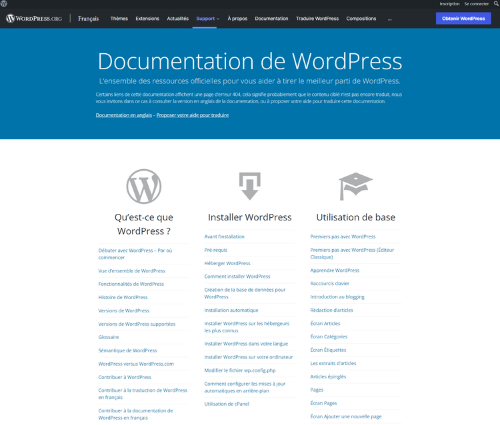The width and height of the screenshot is (500, 425).
Task: Click Contribuer à WordPress link
Action: point(125,377)
